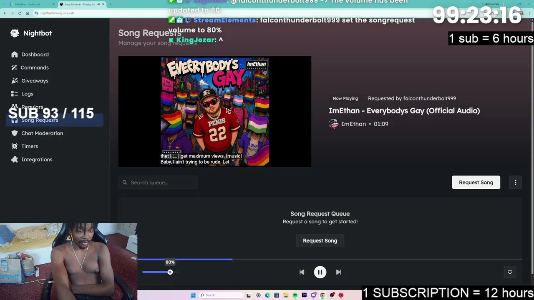Viewport: 534px width, 300px height.
Task: Open Microsoft Store from the taskbar
Action: pos(277,295)
